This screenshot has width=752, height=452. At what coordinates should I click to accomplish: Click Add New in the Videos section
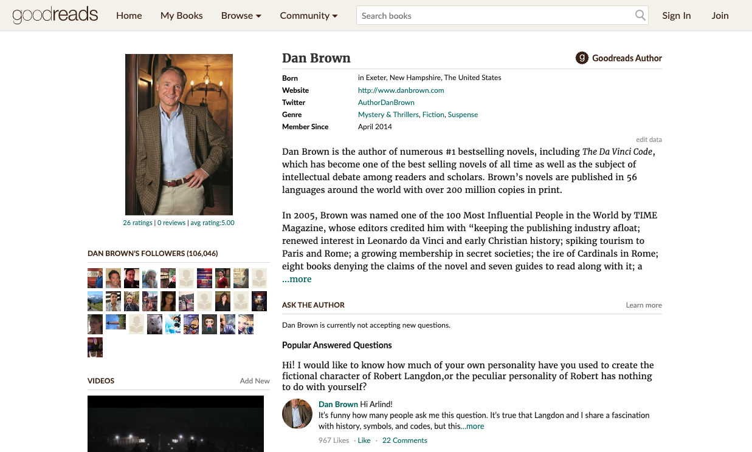pos(255,381)
